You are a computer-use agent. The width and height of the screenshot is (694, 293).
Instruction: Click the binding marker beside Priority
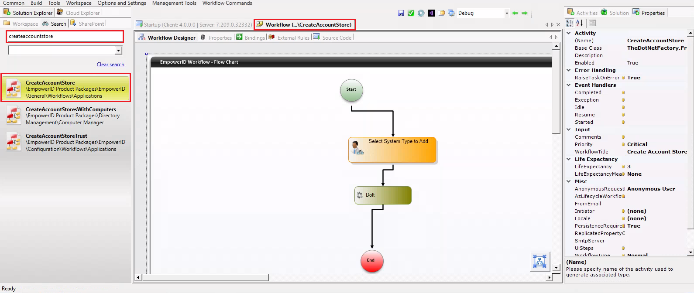pos(623,144)
